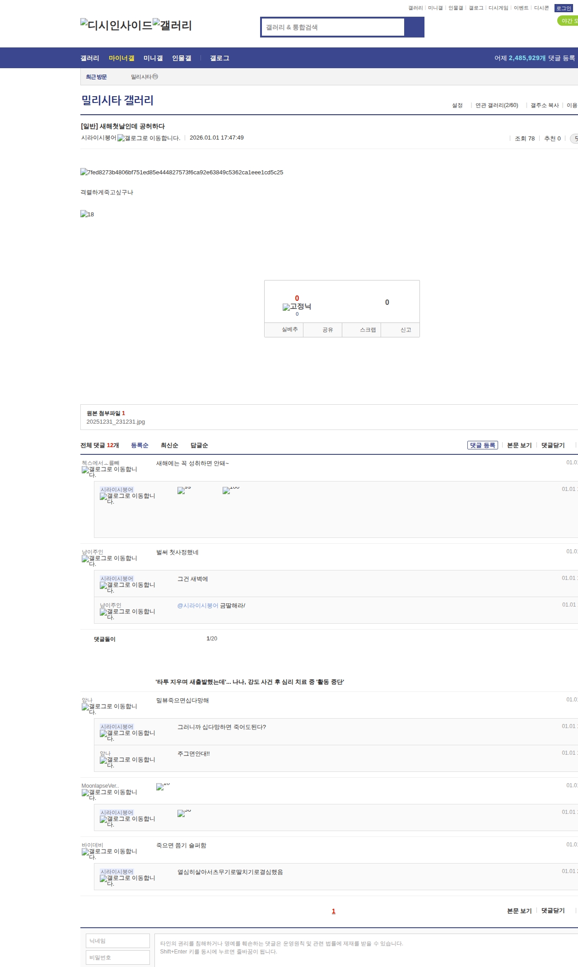578x967 pixels.
Task: Toggle night mode with 야간 button
Action: point(568,21)
